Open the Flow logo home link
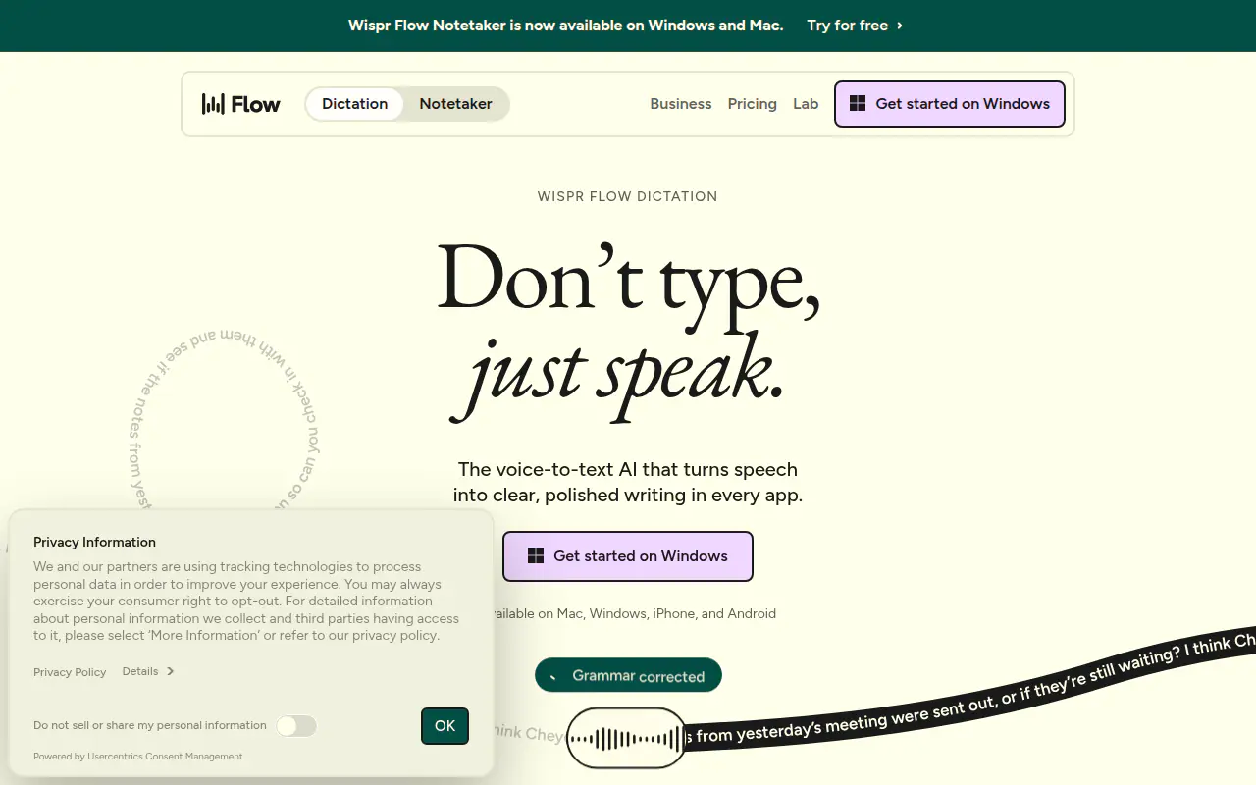Image resolution: width=1256 pixels, height=785 pixels. (x=241, y=104)
